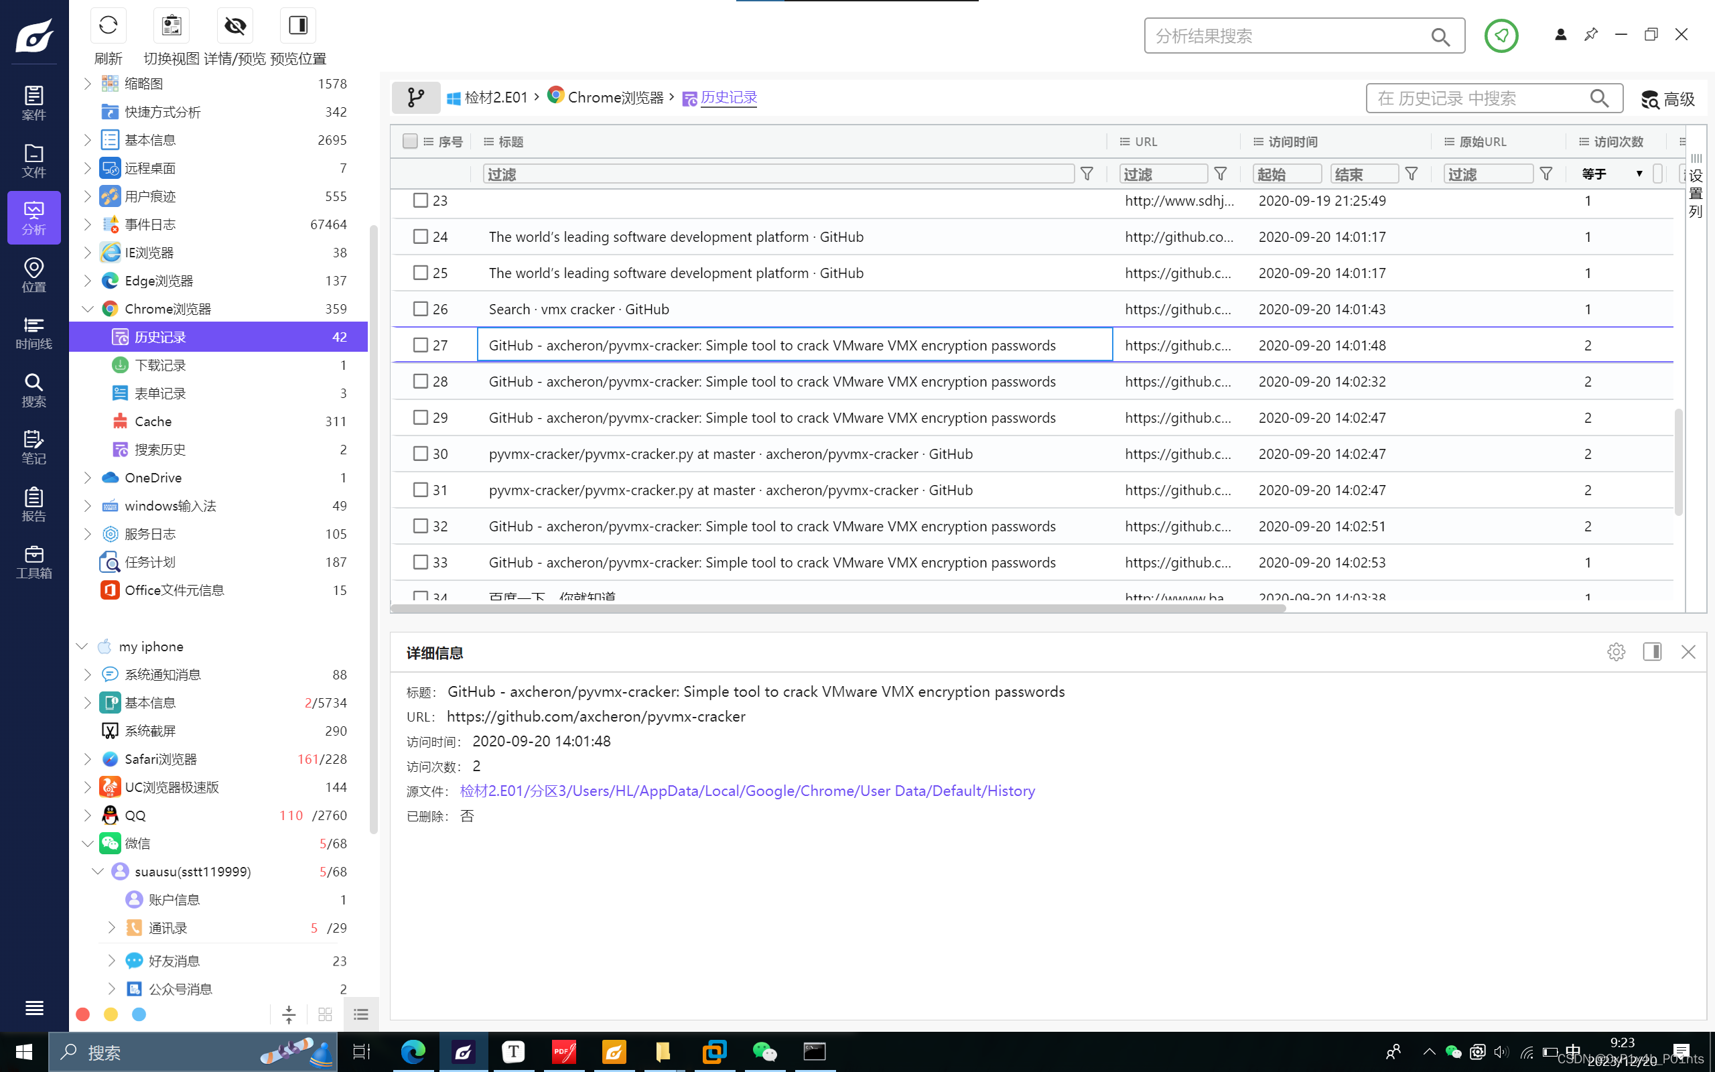Click the 历史记录 breadcrumb link
1715x1072 pixels.
728,97
